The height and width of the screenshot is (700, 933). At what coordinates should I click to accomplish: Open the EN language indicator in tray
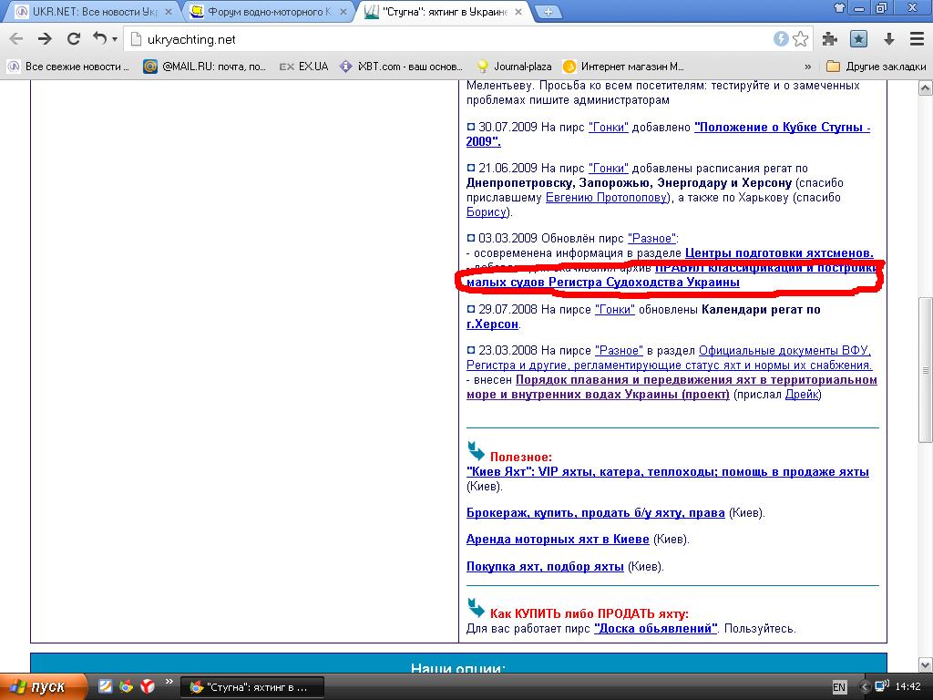(839, 687)
